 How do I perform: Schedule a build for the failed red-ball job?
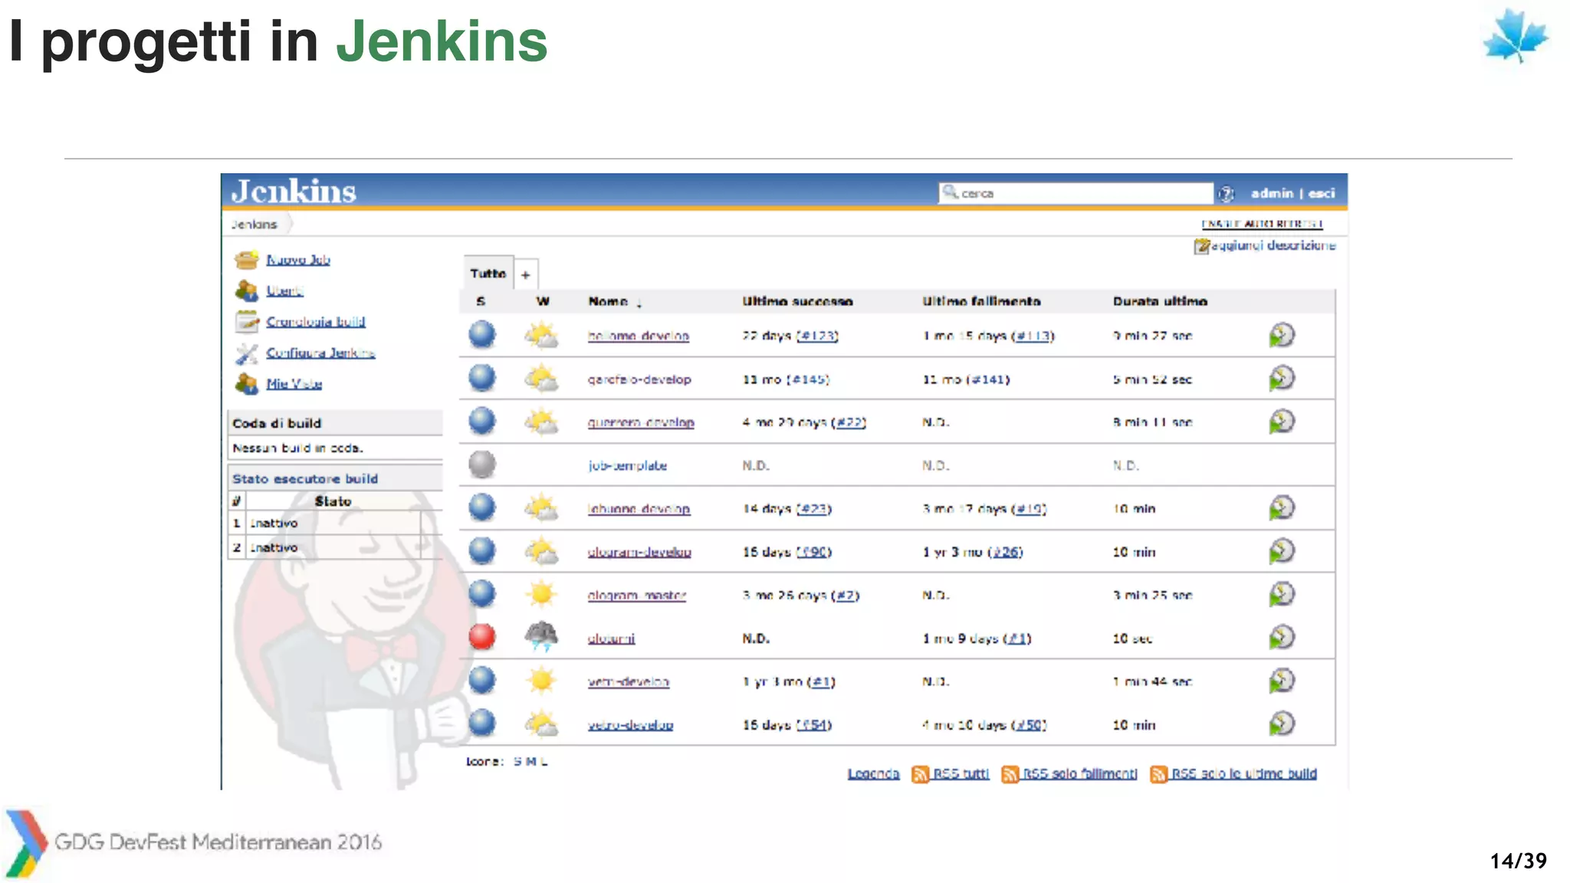click(x=1282, y=637)
